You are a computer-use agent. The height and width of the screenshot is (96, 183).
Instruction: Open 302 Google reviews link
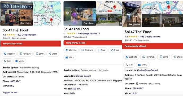[x=27, y=35]
